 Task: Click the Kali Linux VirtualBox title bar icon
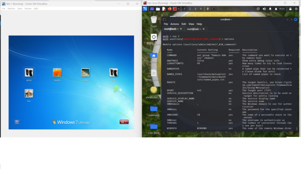(x=145, y=3)
